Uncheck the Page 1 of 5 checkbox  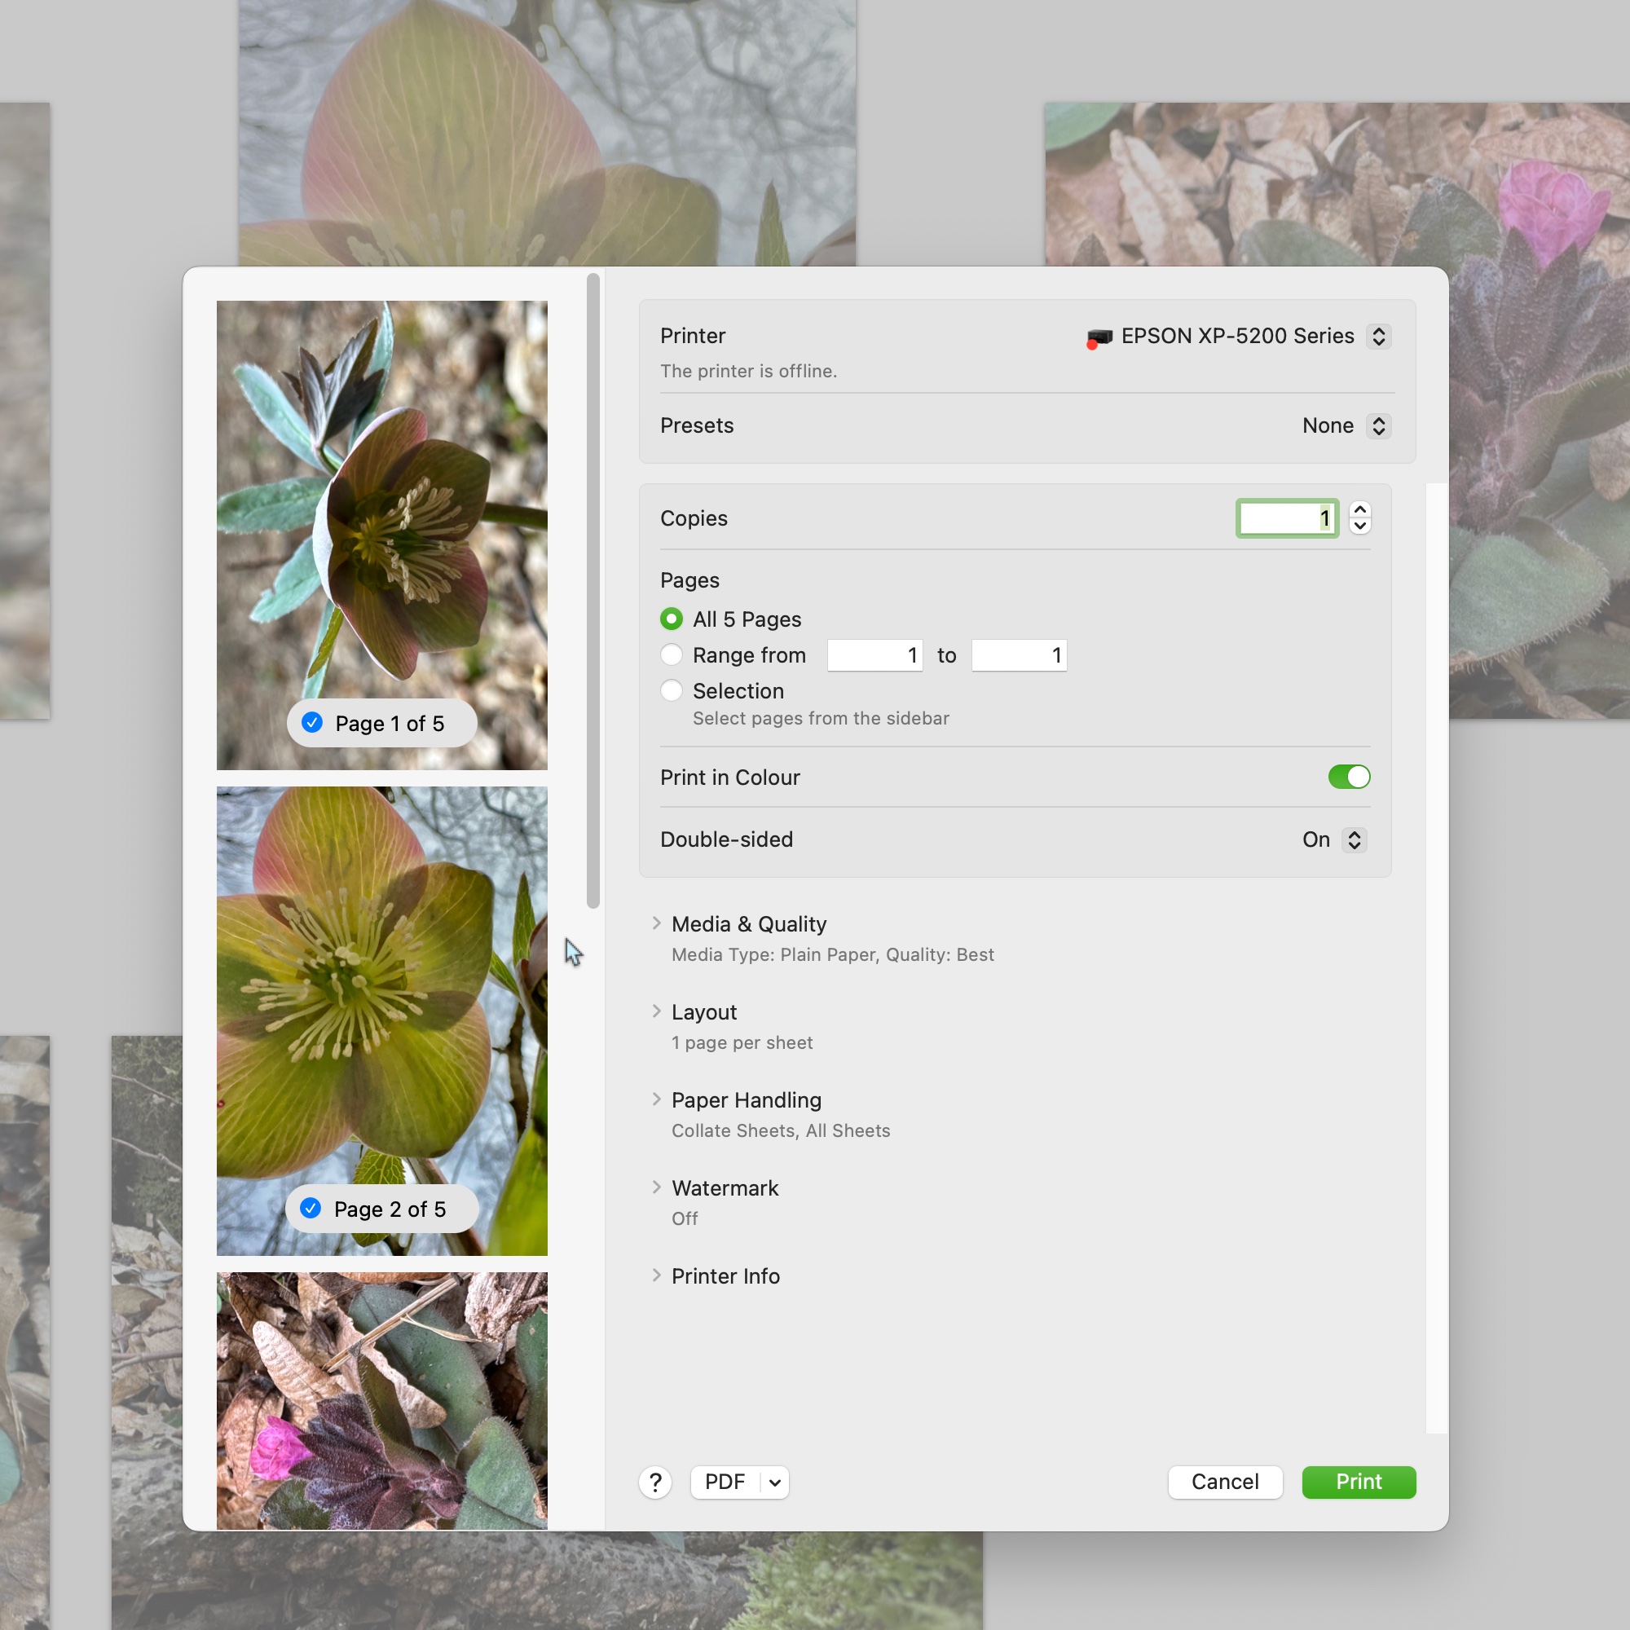(312, 723)
